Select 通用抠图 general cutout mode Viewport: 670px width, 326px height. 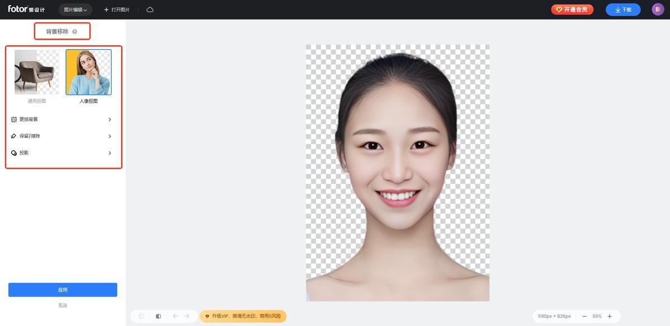[37, 72]
